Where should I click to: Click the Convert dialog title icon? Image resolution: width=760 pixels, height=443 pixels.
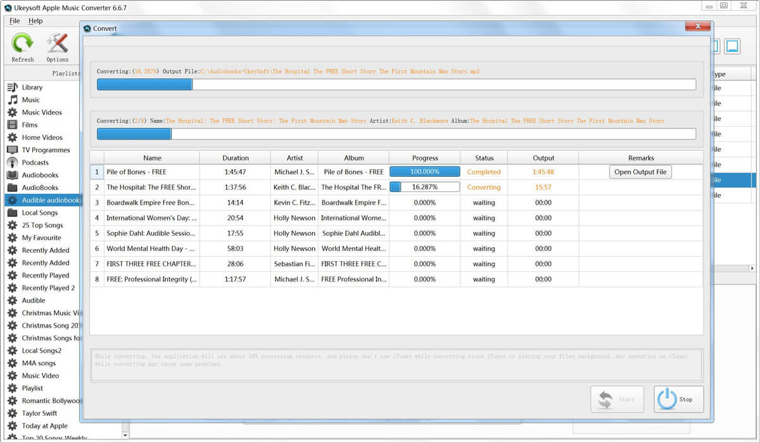point(87,29)
